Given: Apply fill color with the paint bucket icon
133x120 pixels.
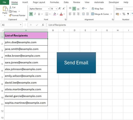Looking at the screenshot, I should pyautogui.click(x=55, y=14).
